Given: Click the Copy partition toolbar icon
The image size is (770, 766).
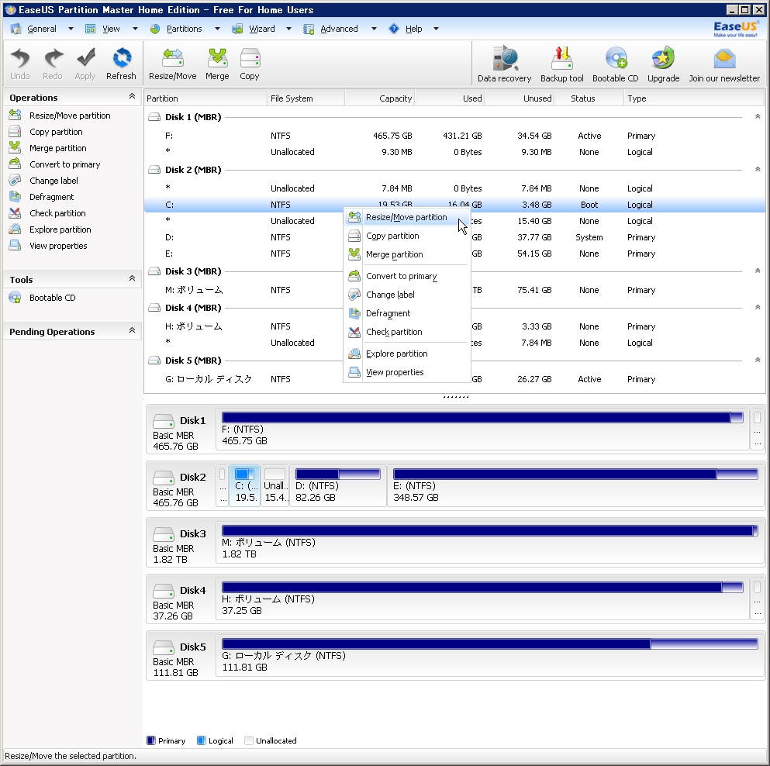Looking at the screenshot, I should pyautogui.click(x=250, y=64).
